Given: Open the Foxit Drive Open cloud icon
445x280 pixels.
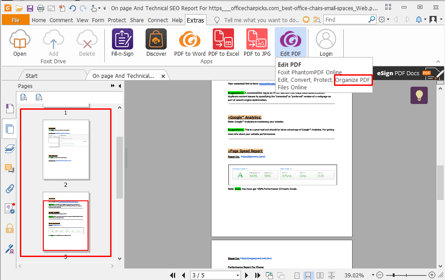Looking at the screenshot, I should point(19,42).
